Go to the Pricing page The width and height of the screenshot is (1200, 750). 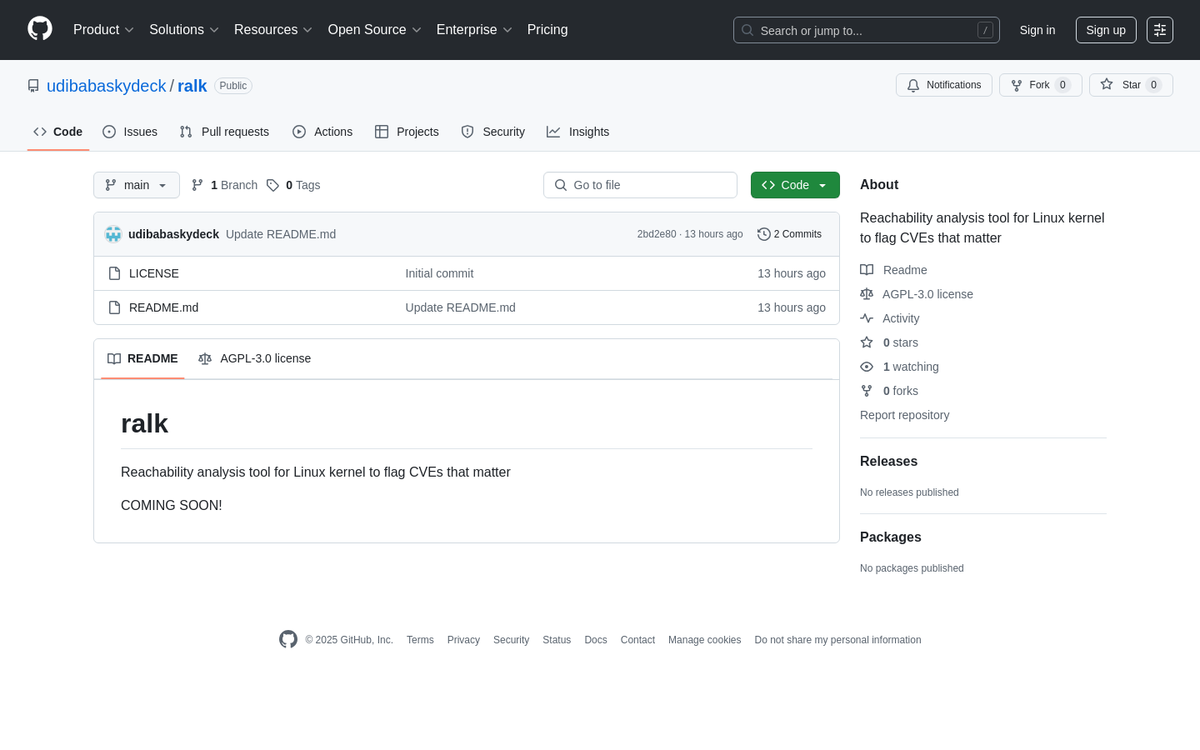547,30
